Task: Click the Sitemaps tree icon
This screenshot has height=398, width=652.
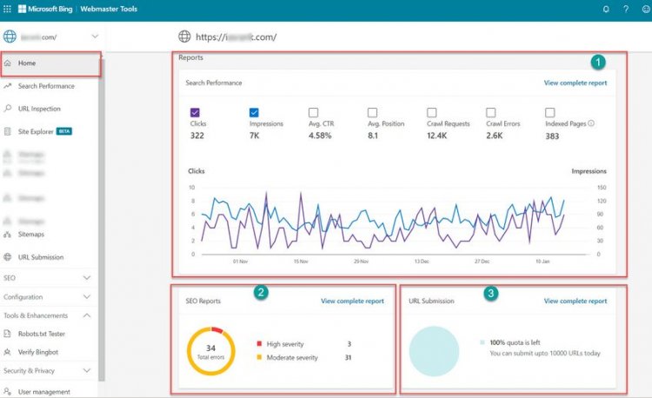Action: (x=8, y=235)
